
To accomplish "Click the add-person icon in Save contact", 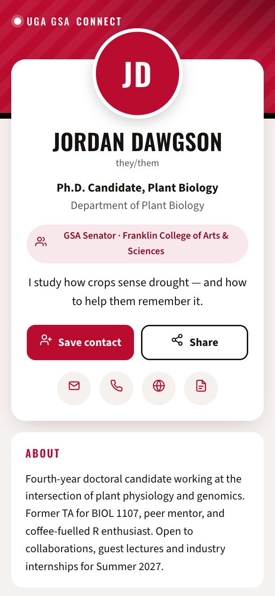I will 46,340.
